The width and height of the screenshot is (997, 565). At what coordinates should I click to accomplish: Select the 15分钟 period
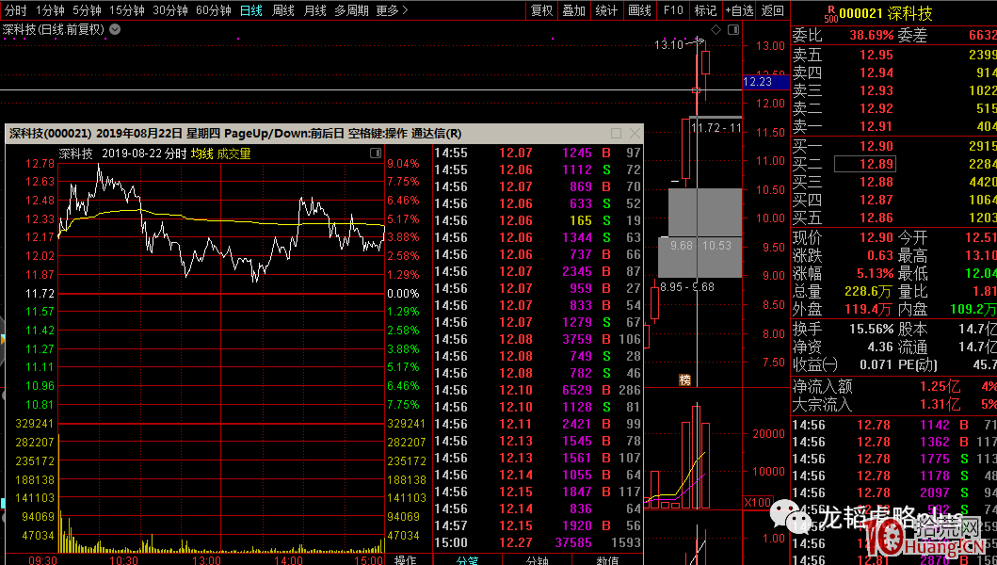coord(126,10)
